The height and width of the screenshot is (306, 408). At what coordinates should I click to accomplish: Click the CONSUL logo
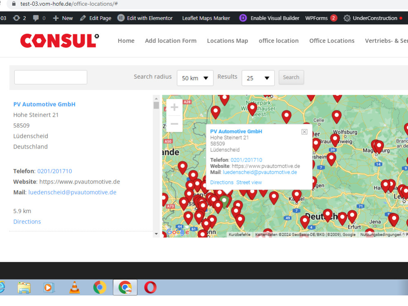pyautogui.click(x=60, y=41)
